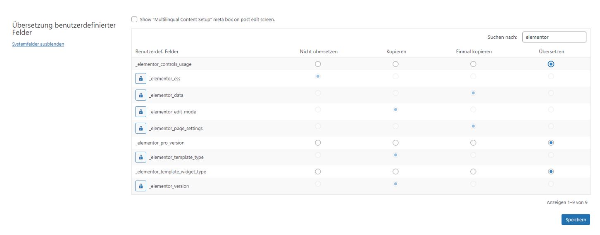Viewport: 600px width, 235px height.
Task: Choose Einmal kopieren for _elementor_pro_version
Action: click(x=473, y=143)
